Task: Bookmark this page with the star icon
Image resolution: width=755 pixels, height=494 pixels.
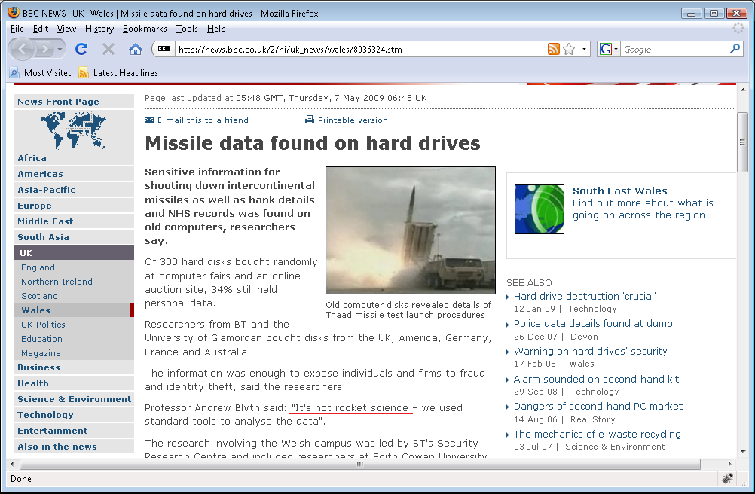Action: pyautogui.click(x=569, y=49)
